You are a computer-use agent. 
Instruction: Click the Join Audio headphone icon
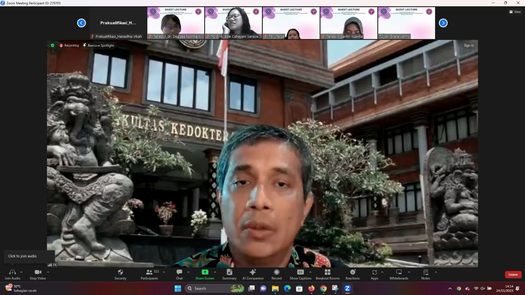pyautogui.click(x=12, y=272)
